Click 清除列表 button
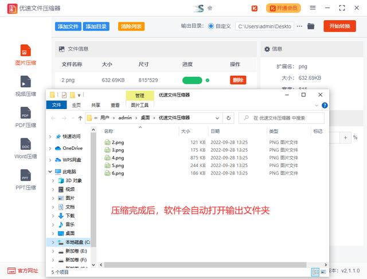Image resolution: width=367 pixels, height=279 pixels. (131, 26)
